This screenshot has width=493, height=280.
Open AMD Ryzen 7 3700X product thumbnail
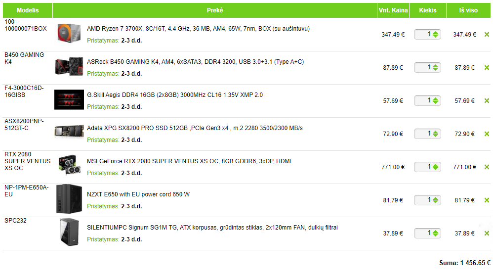point(69,35)
